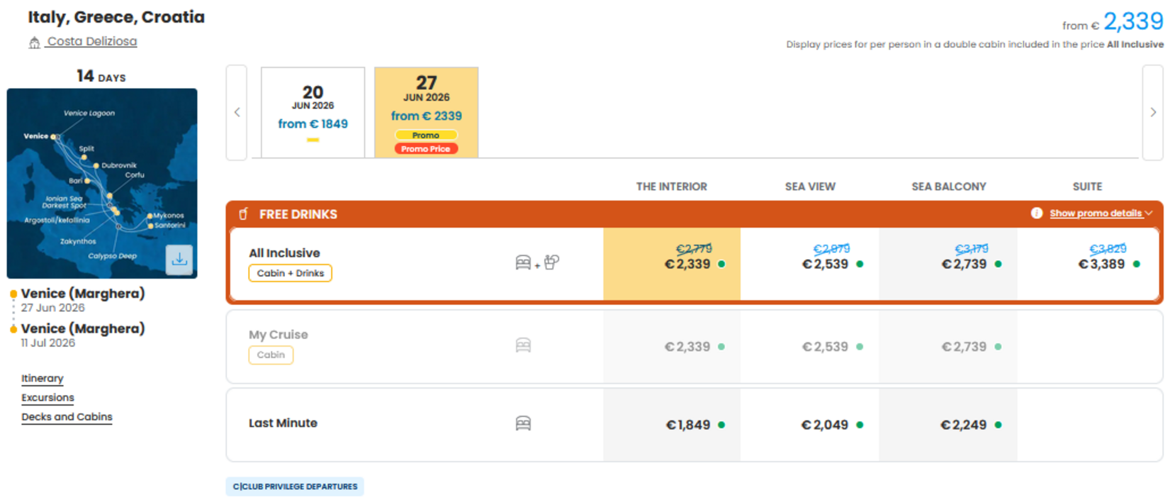Open the Decks and Cabins link
This screenshot has width=1175, height=503.
[x=67, y=417]
